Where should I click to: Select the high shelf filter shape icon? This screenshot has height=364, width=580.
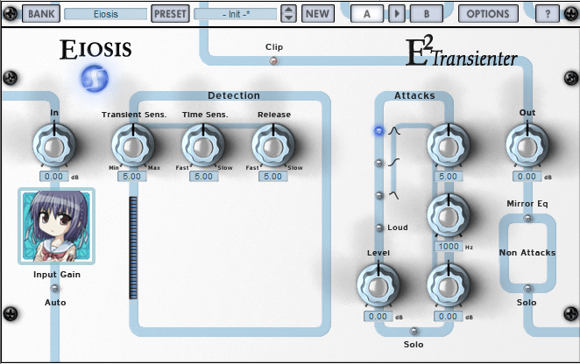click(x=394, y=163)
